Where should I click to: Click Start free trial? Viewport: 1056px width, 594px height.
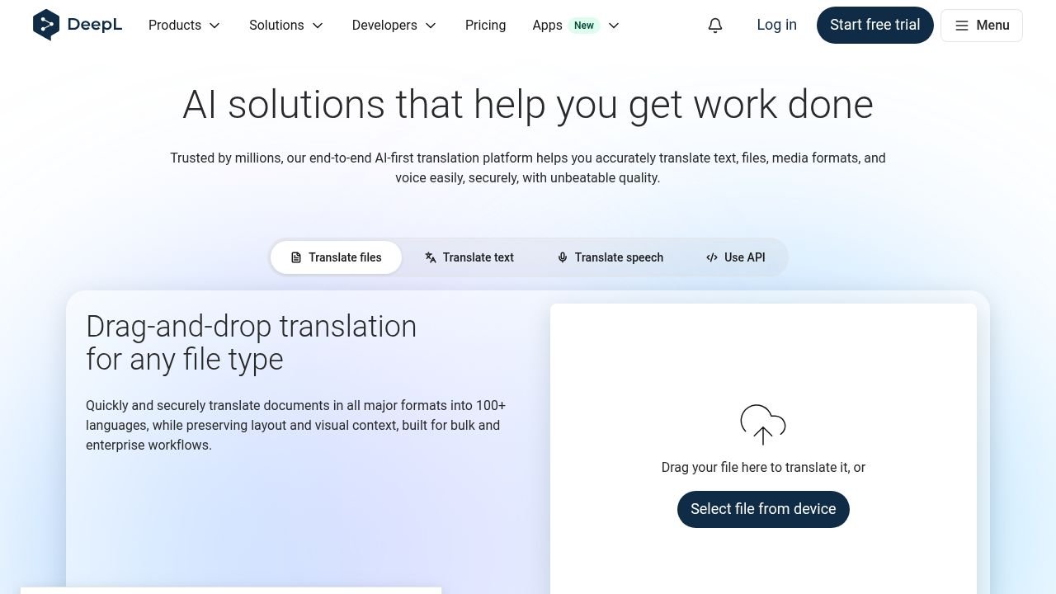click(x=875, y=25)
